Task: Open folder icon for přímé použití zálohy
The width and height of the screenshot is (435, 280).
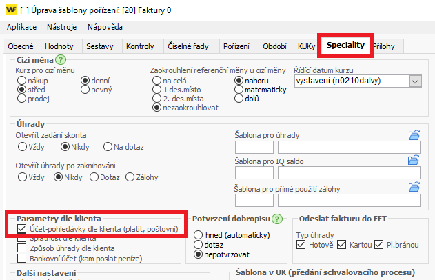Action: point(414,188)
